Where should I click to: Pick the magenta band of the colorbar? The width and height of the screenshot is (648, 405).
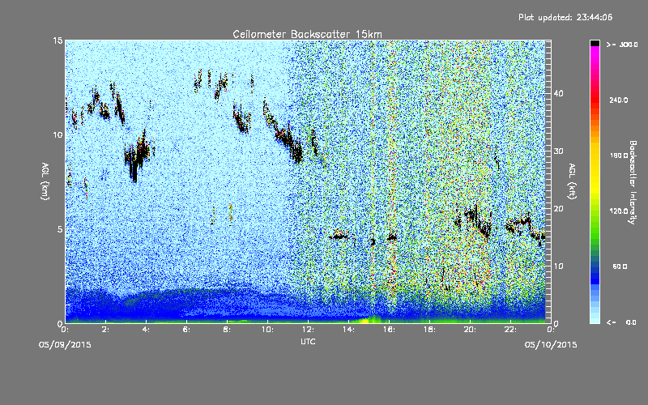(595, 53)
